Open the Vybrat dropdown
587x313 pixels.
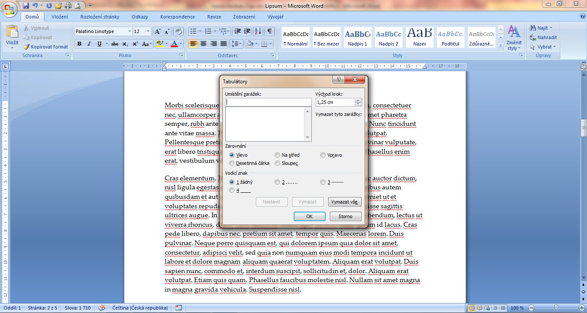click(x=543, y=47)
